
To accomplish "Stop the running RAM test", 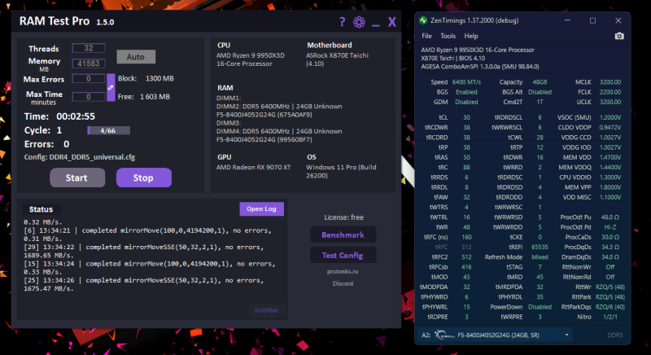I will click(144, 177).
